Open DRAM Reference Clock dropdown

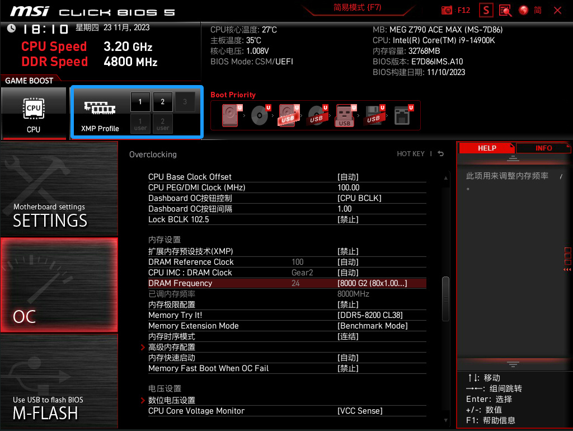tap(348, 262)
